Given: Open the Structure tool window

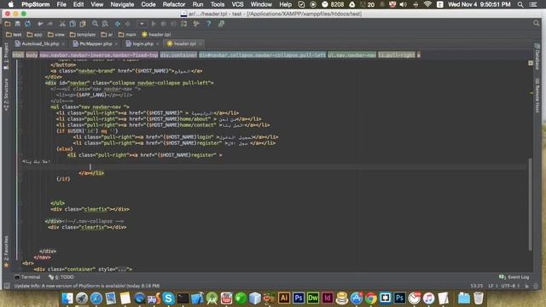Looking at the screenshot, I should (6, 95).
